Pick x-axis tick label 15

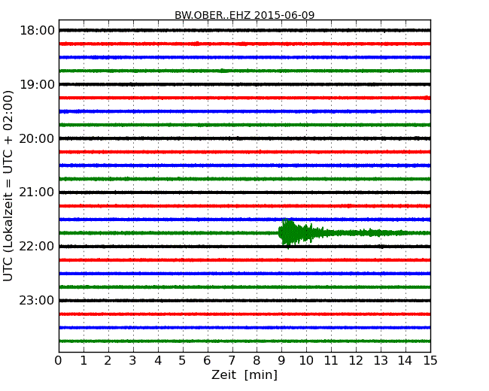pos(430,360)
